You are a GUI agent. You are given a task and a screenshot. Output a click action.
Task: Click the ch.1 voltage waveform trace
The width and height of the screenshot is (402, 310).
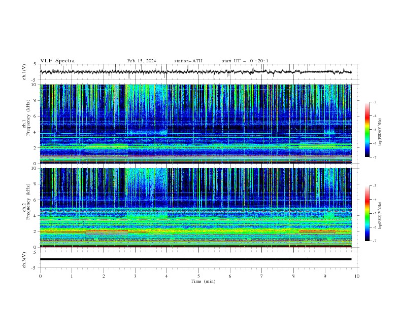point(195,72)
